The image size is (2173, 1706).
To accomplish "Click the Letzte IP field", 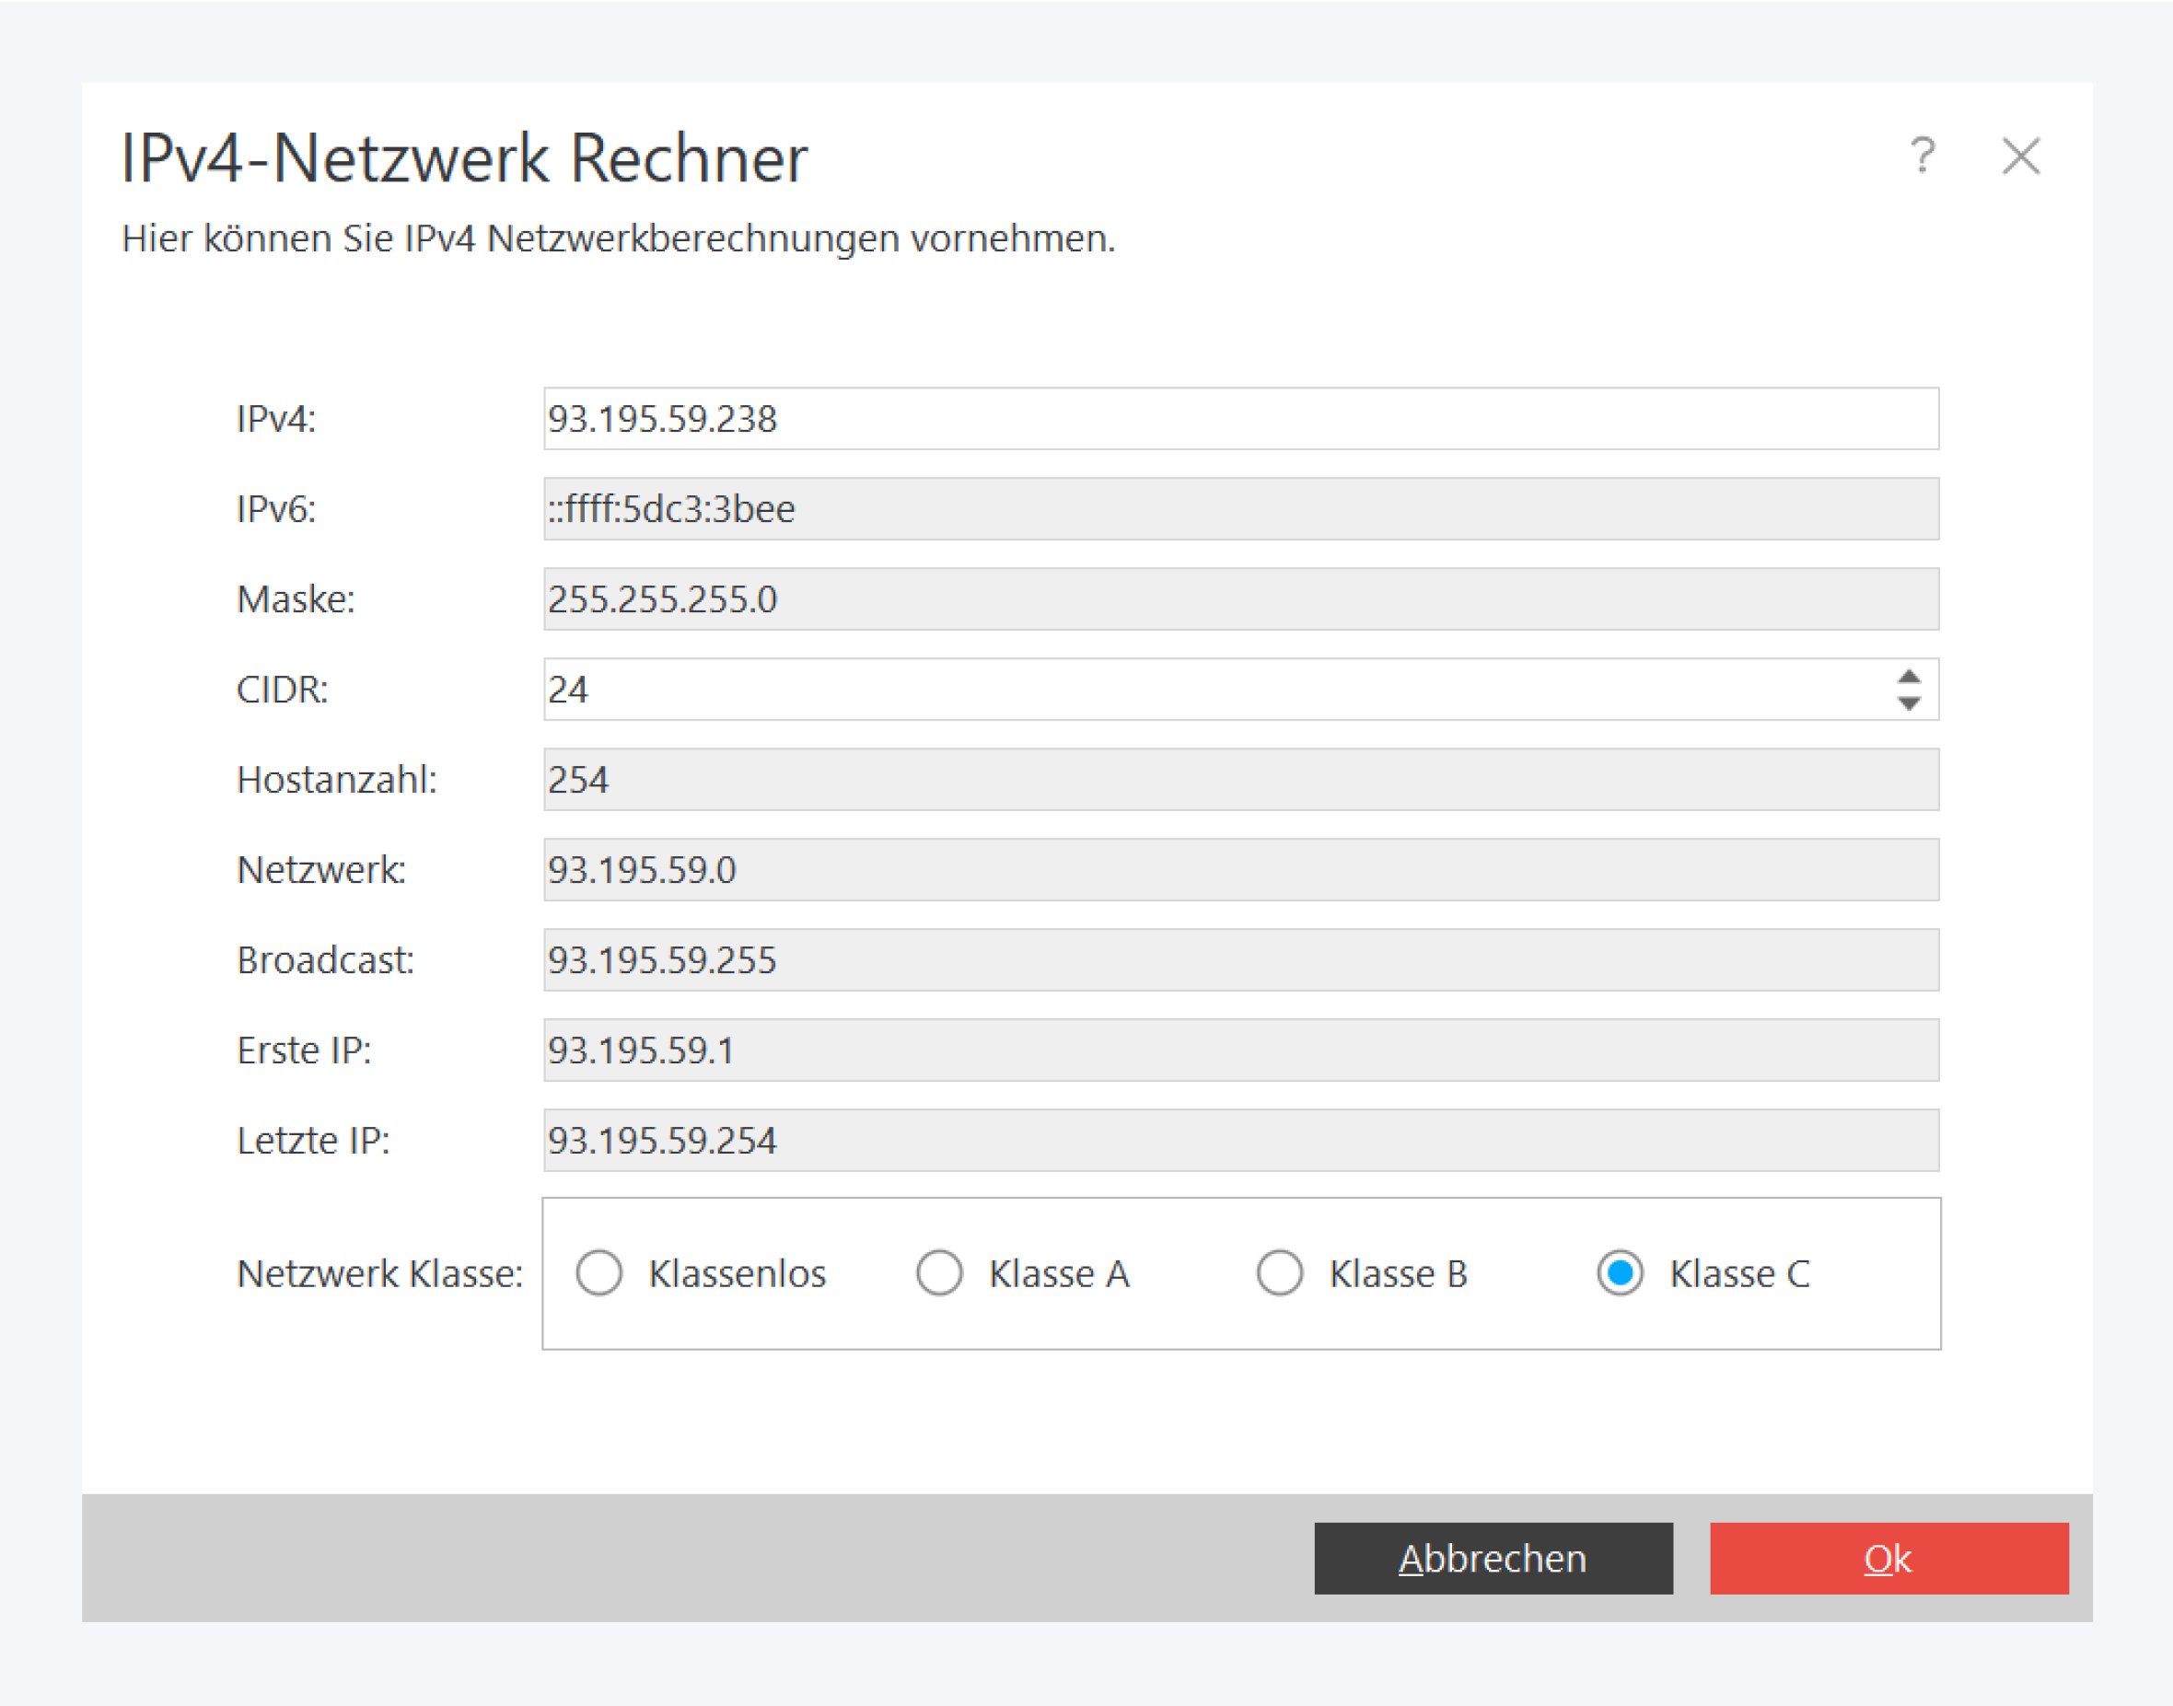I will 1241,1141.
